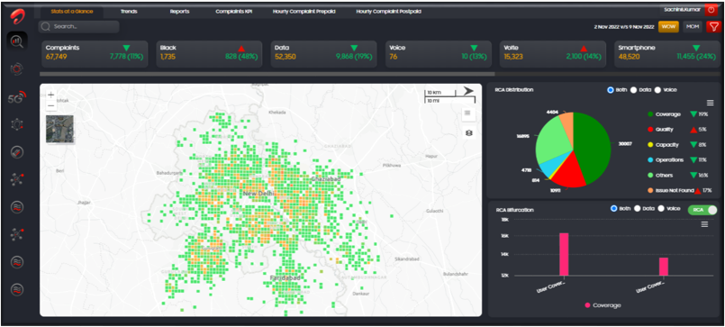This screenshot has height=327, width=725.
Task: Click the Others legend label
Action: (x=664, y=176)
